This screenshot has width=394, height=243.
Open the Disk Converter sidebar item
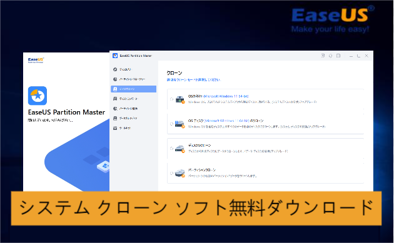(x=125, y=99)
